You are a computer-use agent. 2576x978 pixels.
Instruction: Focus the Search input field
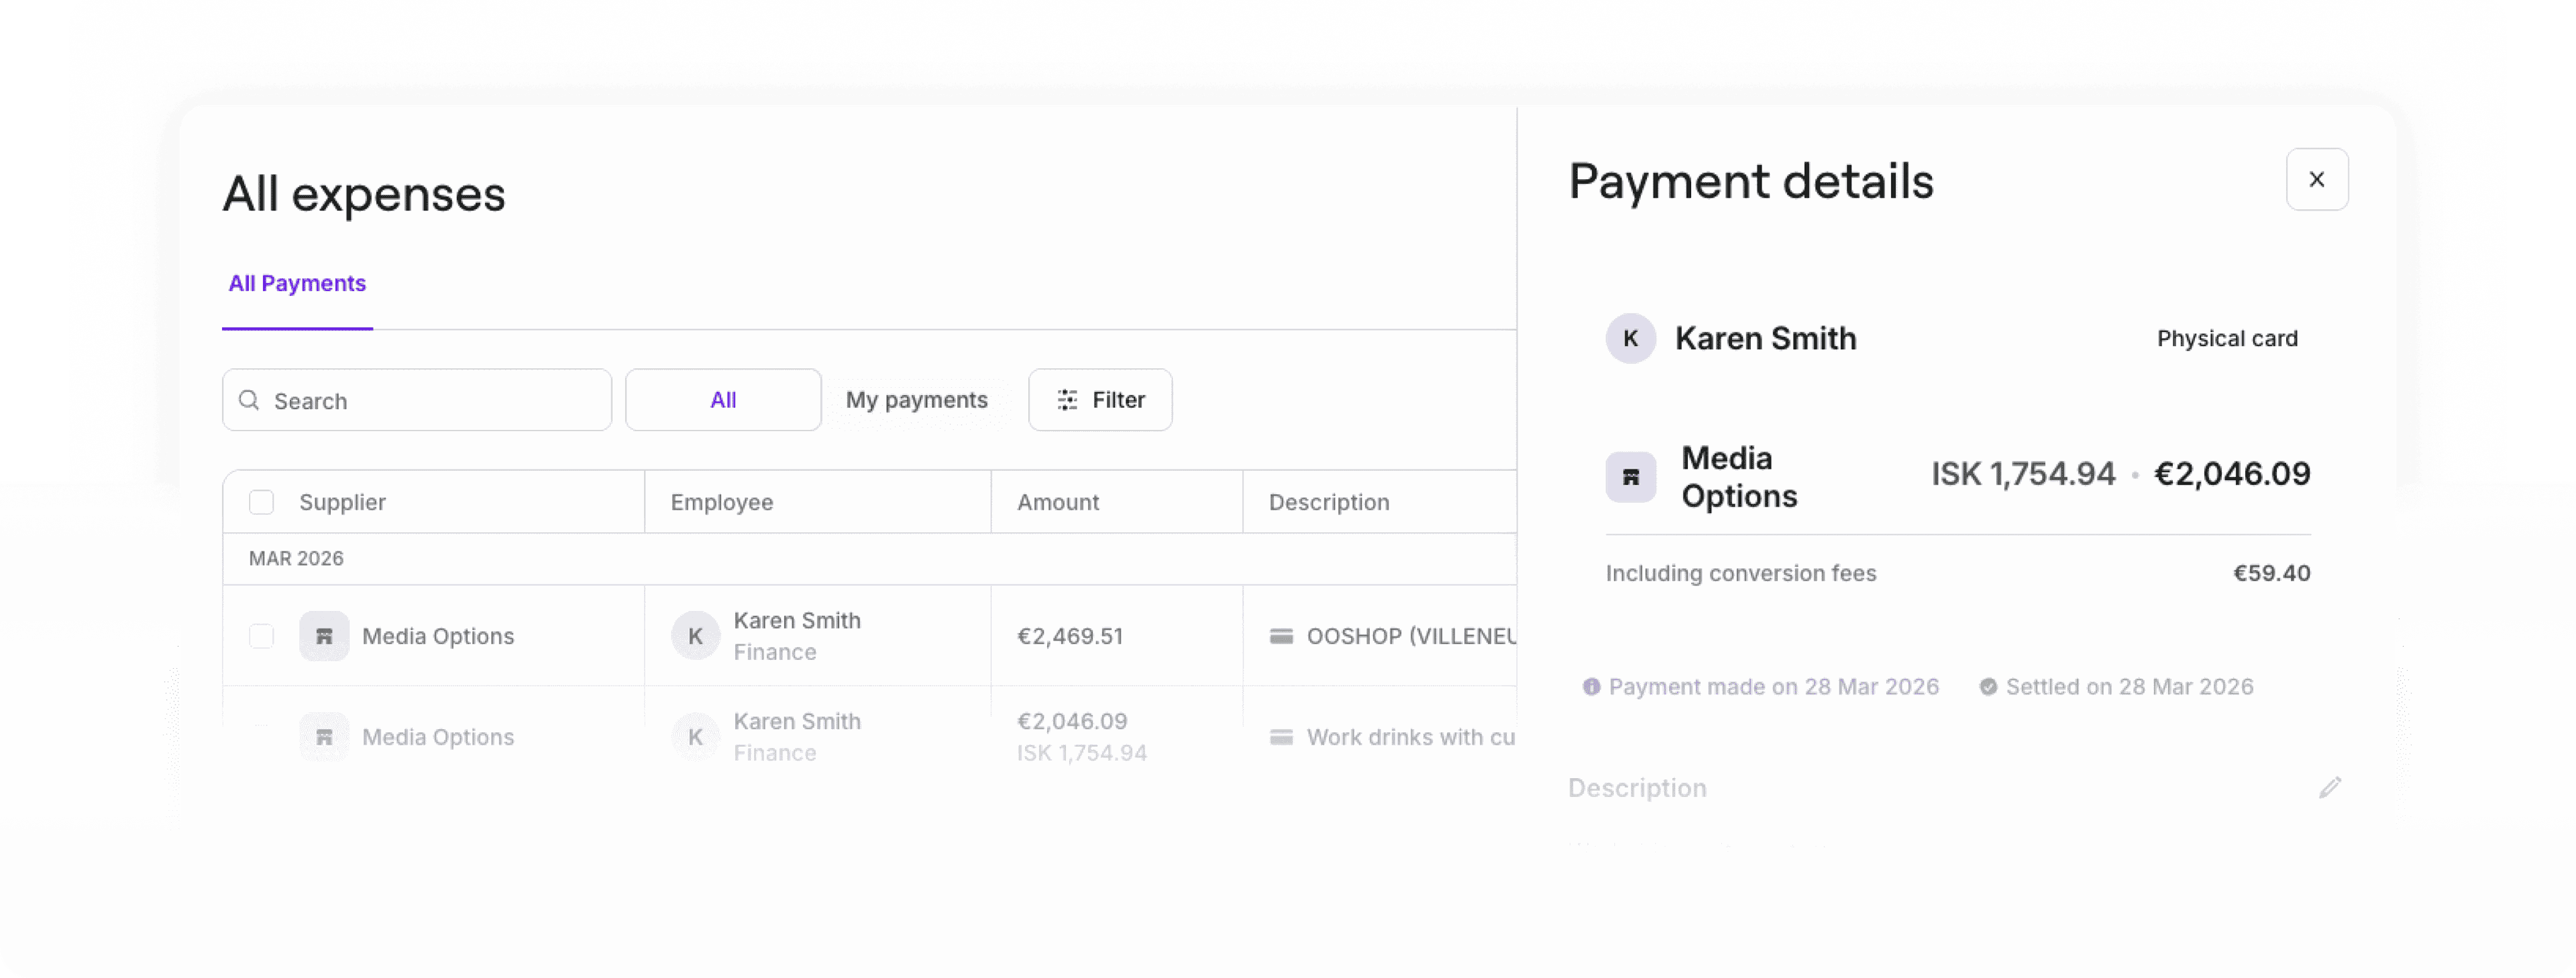pos(417,400)
